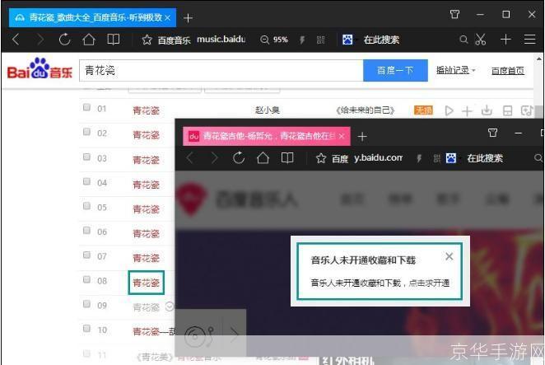This screenshot has height=365, width=545.
Task: Reload the music.baidu page
Action: (65, 40)
